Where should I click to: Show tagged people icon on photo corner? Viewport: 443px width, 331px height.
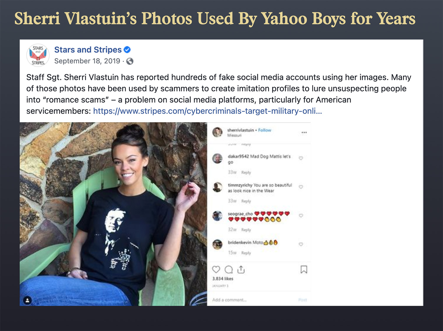coord(27,300)
